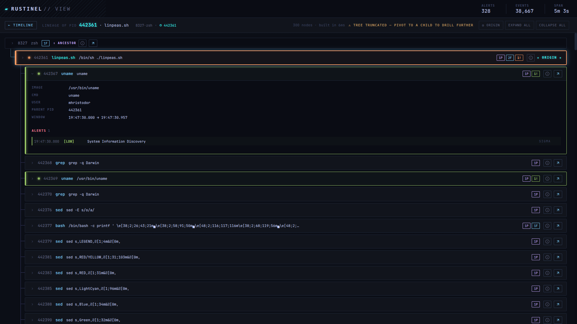
Task: Click user mhristodor value
Action: click(79, 103)
